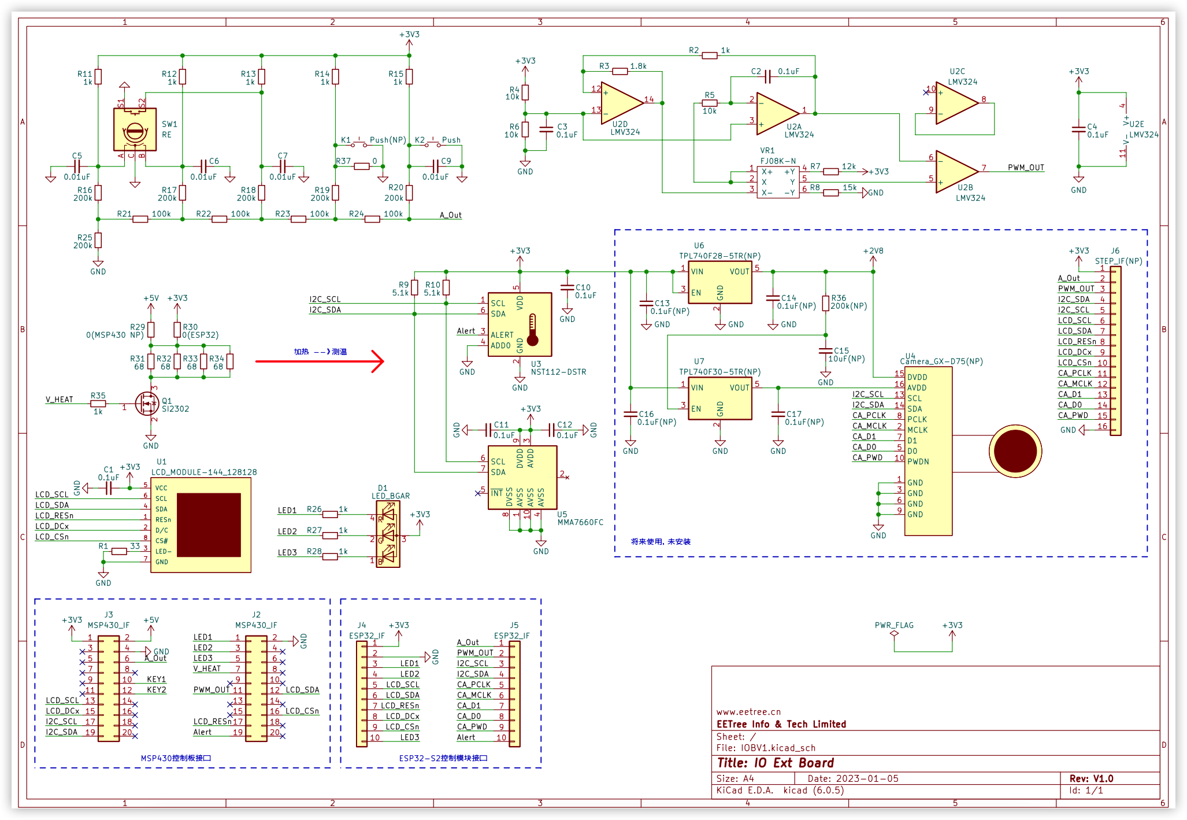
Task: Click the D1 LED_BGAR RGB LED symbol
Action: [388, 534]
